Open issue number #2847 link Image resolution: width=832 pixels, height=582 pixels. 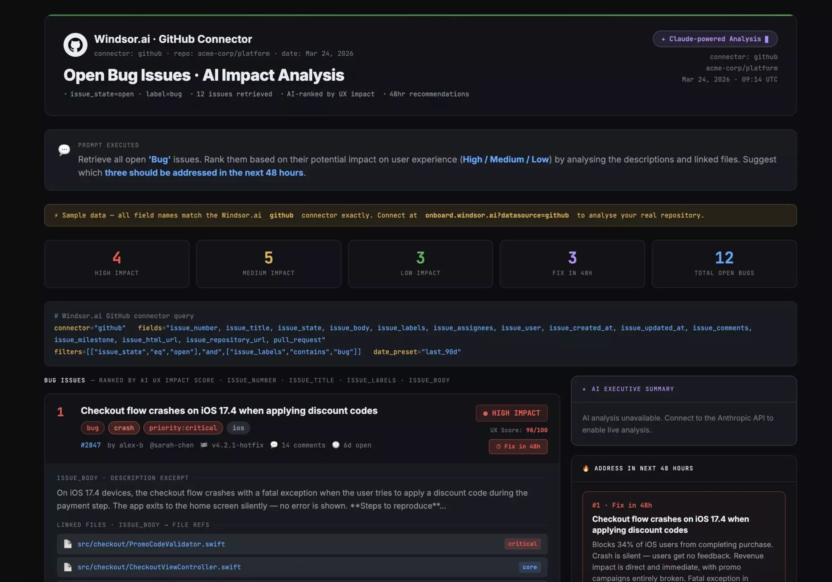click(91, 445)
